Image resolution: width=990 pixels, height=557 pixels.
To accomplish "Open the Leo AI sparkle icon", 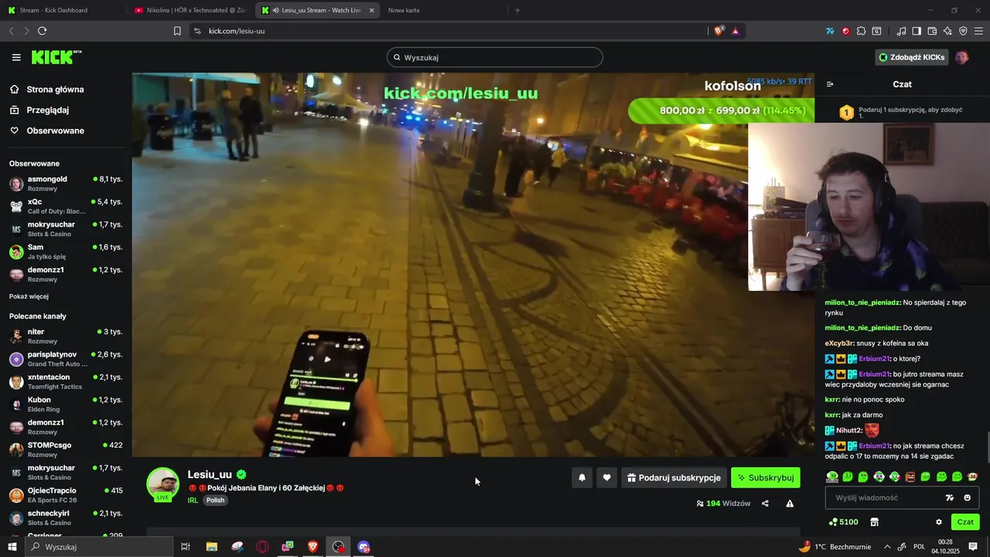I will 947,31.
